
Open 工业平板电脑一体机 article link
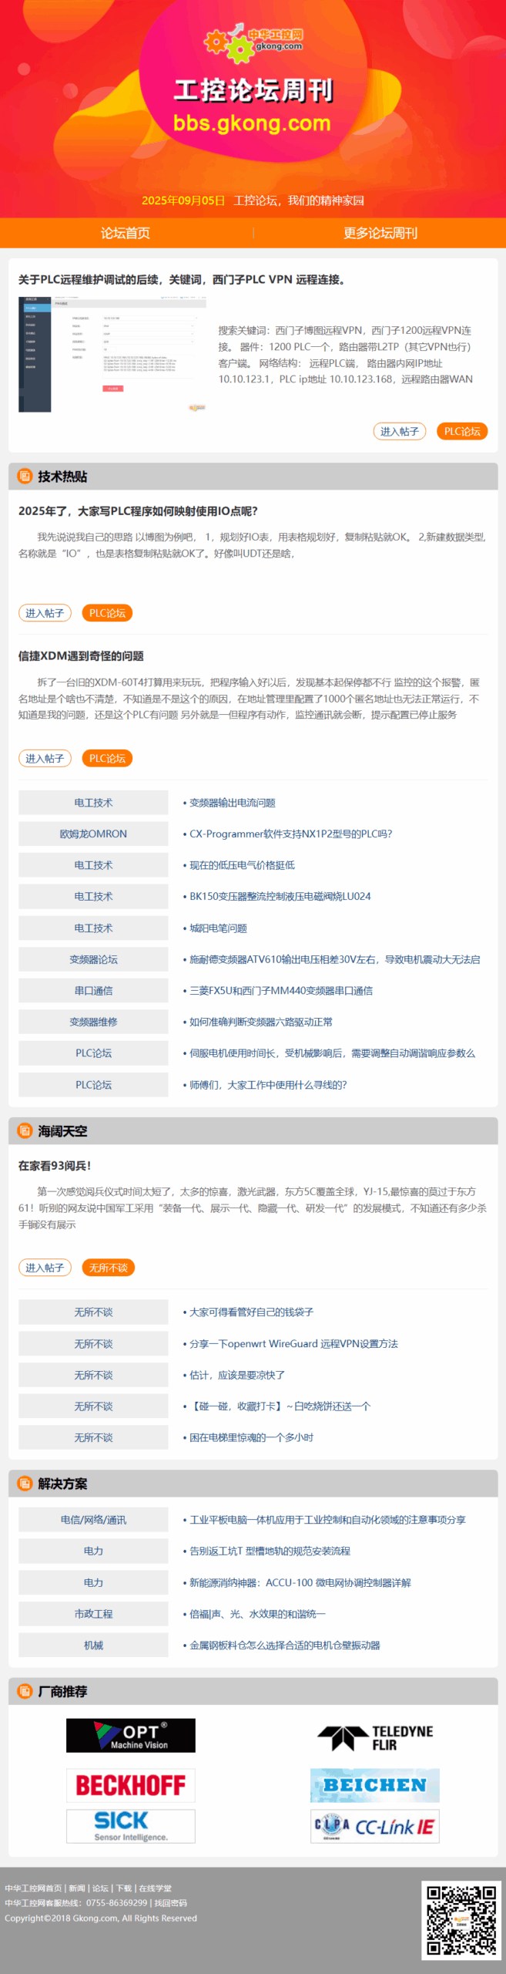click(x=327, y=1519)
